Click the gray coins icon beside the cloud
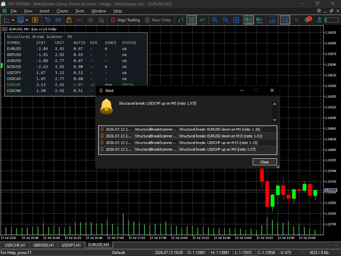The image size is (341, 256). pos(101,20)
